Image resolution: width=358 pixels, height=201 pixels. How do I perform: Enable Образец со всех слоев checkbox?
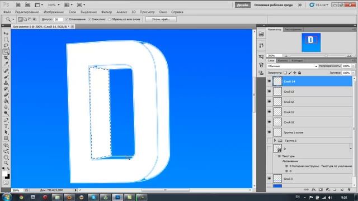tap(110, 20)
